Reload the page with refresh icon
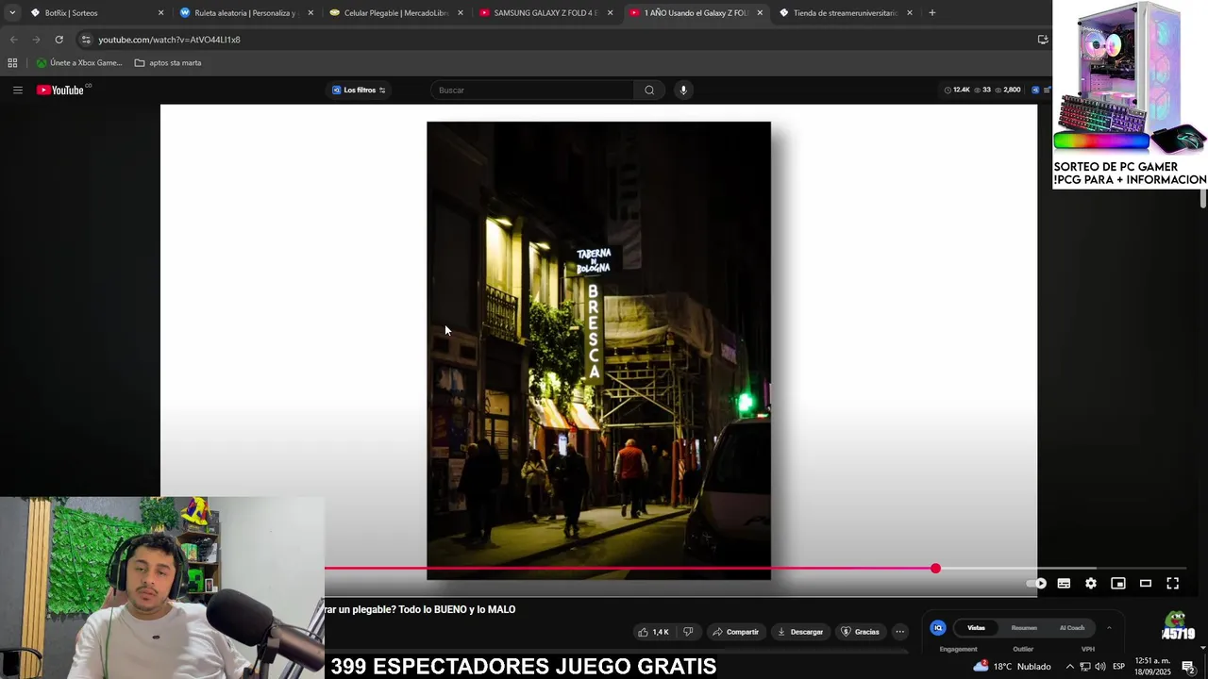Image resolution: width=1208 pixels, height=679 pixels. (x=59, y=40)
